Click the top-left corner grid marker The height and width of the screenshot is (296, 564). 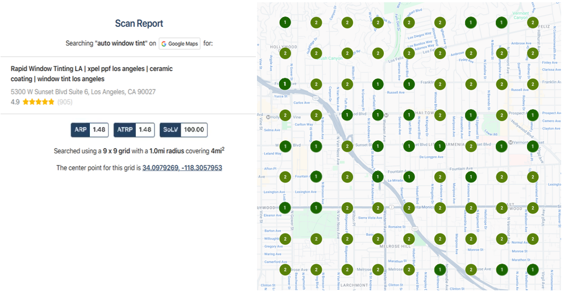(x=285, y=23)
